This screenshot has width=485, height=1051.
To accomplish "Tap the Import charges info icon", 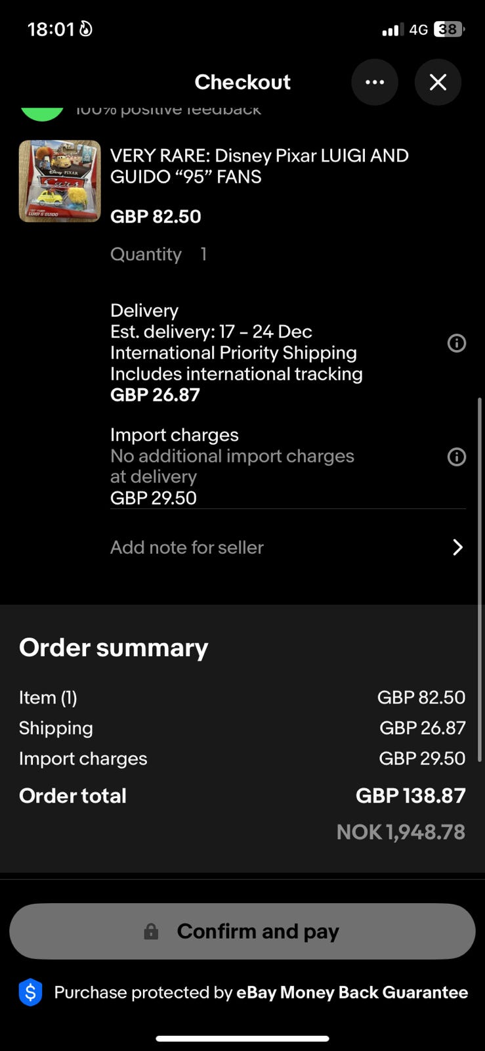I will click(x=457, y=457).
